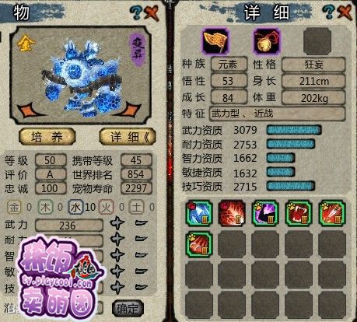Open help on the pet panel
This screenshot has width=357, height=322.
point(136,12)
